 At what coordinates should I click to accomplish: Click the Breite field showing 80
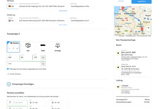coord(26,57)
